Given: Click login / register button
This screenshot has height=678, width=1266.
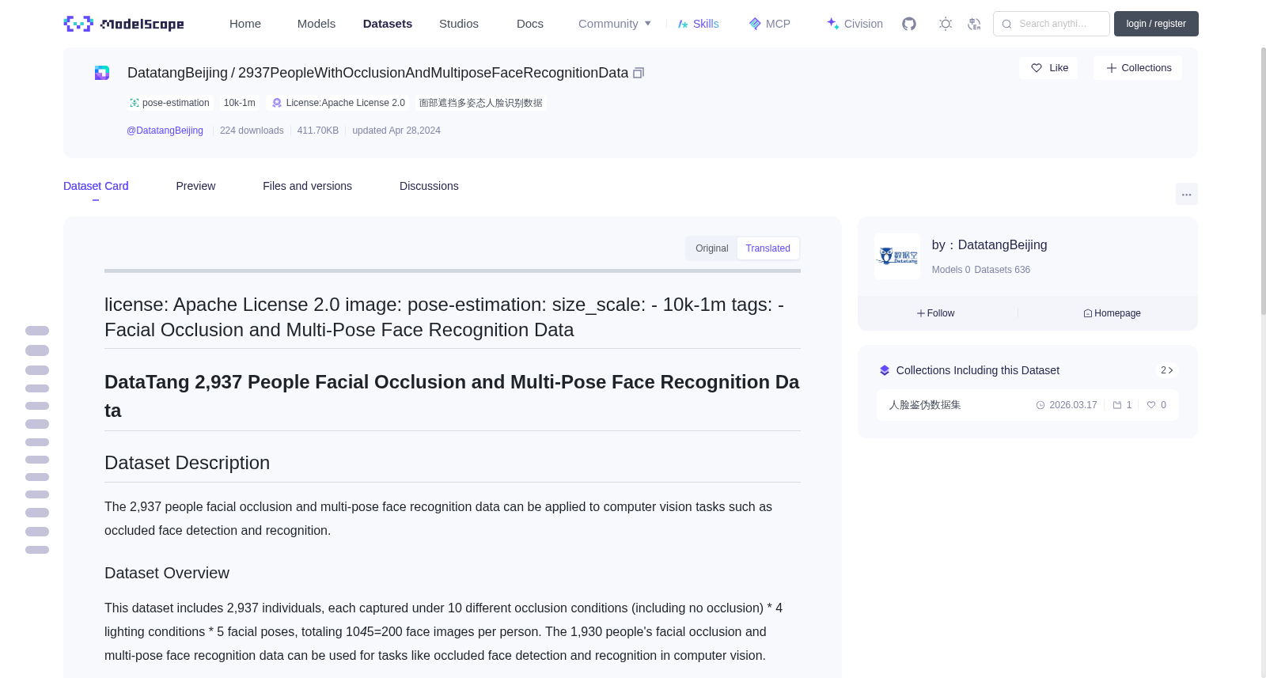Looking at the screenshot, I should tap(1156, 24).
